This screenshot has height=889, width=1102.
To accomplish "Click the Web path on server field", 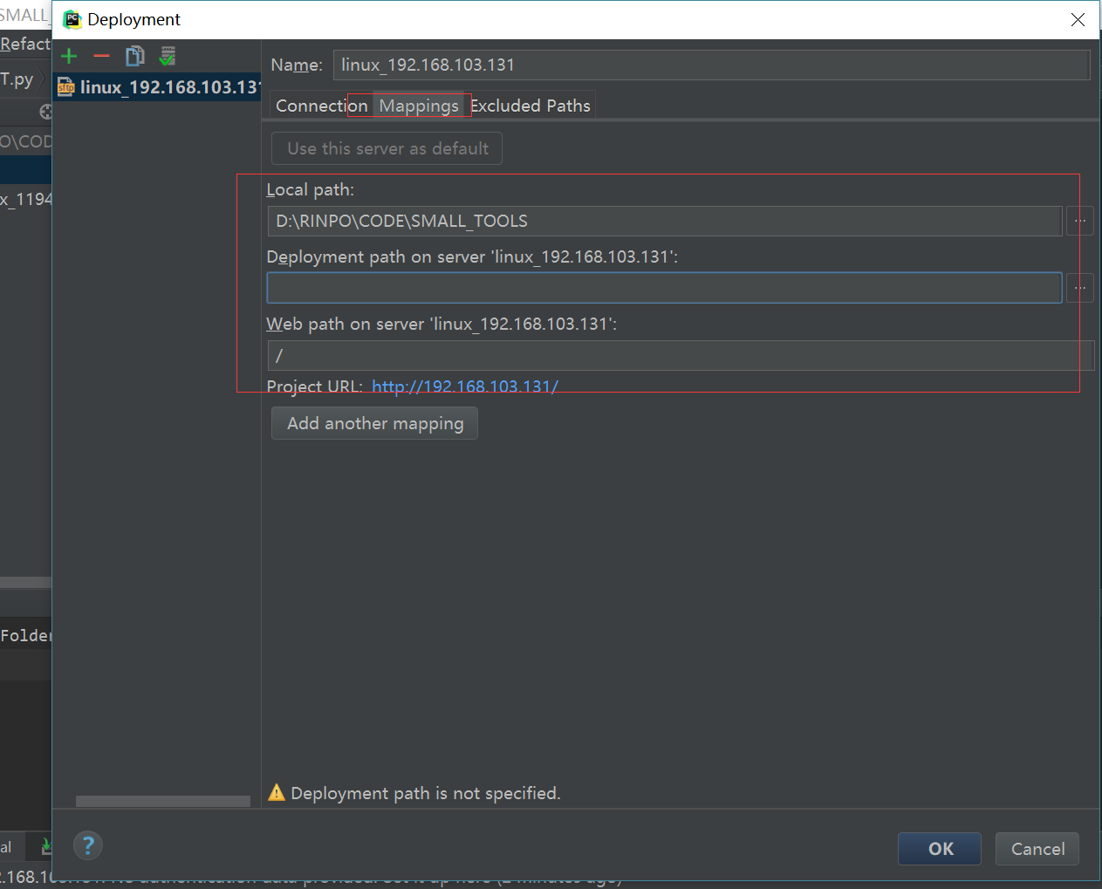I will click(679, 356).
